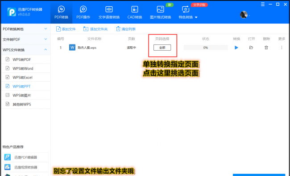This screenshot has height=176, width=290.
Task: Select 其他转WPS in sidebar
Action: point(26,104)
